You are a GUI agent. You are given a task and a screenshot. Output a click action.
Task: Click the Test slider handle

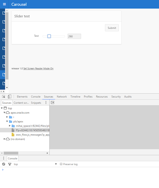tap(49, 36)
